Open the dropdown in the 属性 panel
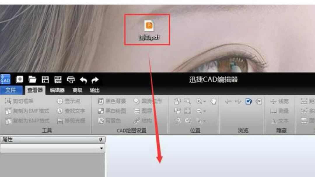315x177 pixels. tap(101, 148)
